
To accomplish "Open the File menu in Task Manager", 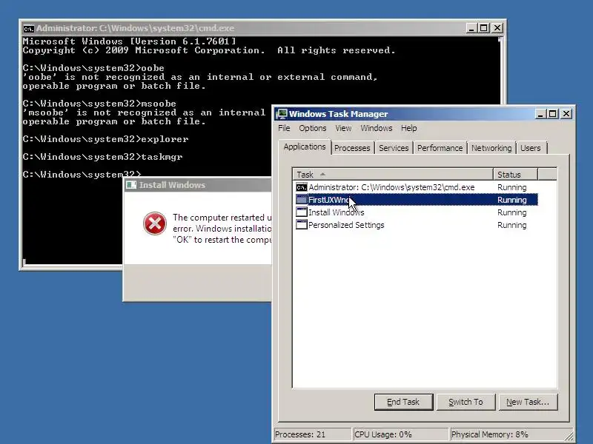I will [284, 128].
